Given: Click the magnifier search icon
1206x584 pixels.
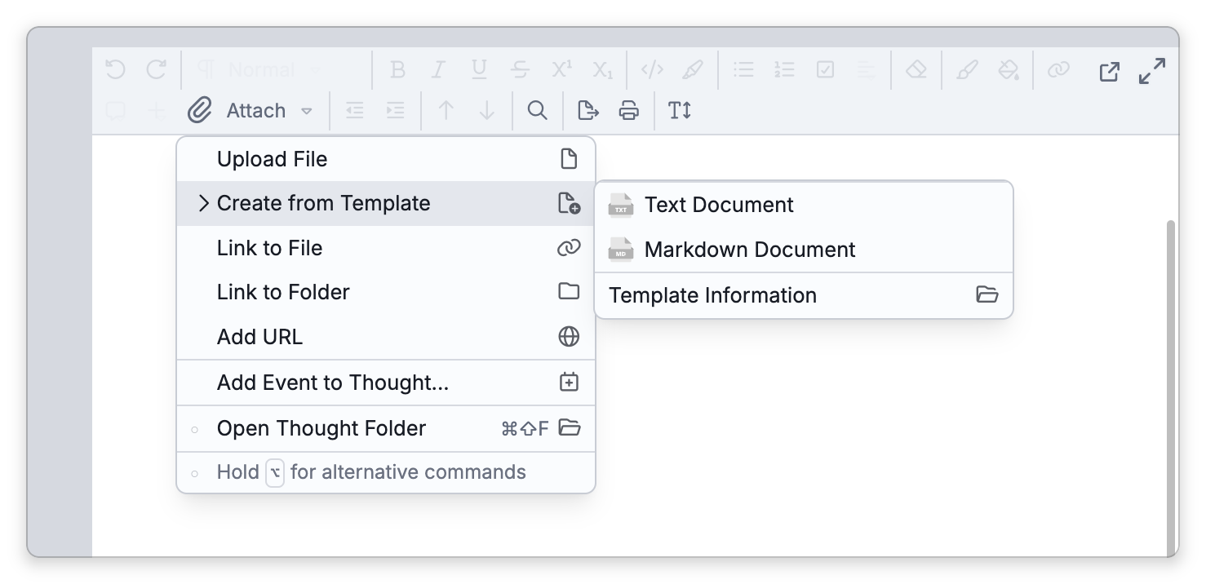Looking at the screenshot, I should 537,110.
